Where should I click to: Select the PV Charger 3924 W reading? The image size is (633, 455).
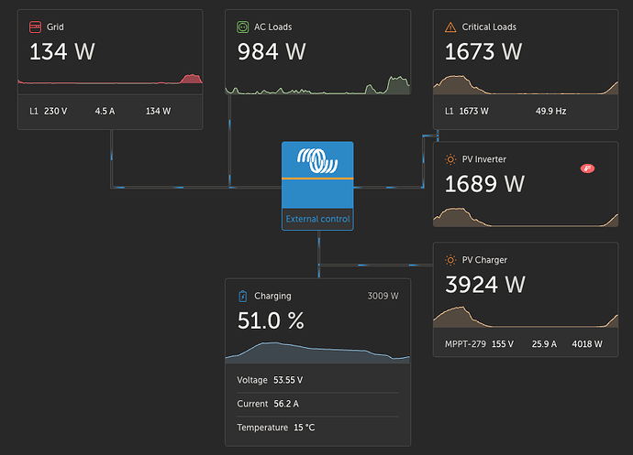pos(485,285)
